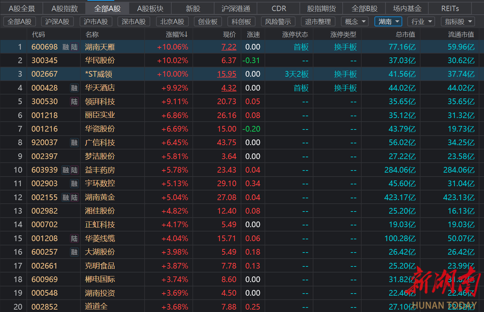The width and height of the screenshot is (484, 312).
Task: Click the underlined price 15.95
Action: point(227,74)
